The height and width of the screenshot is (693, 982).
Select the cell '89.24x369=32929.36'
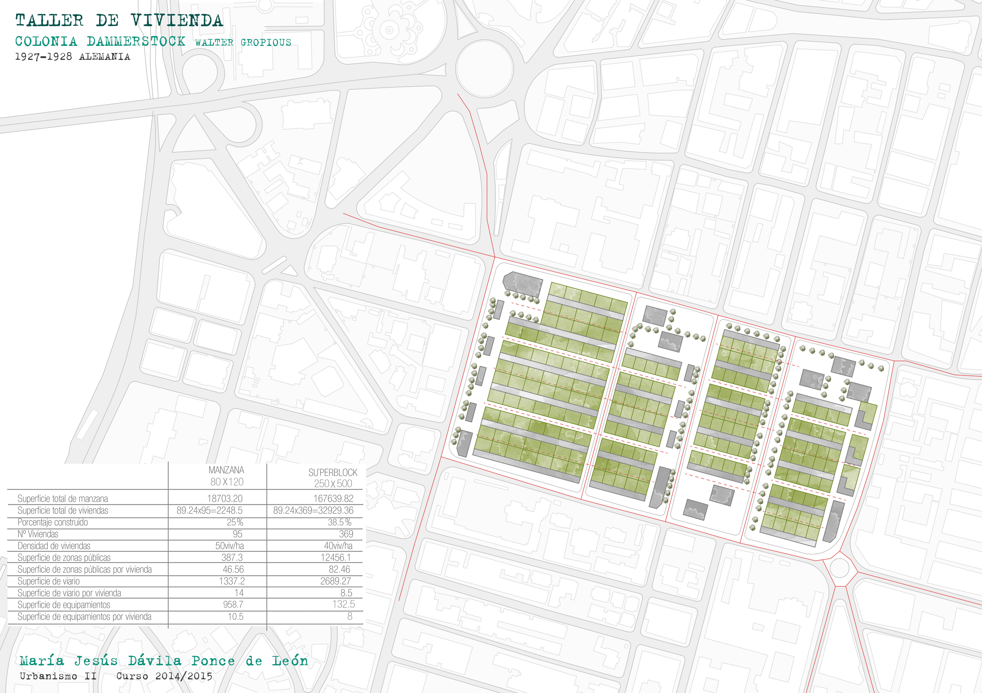[x=314, y=510]
